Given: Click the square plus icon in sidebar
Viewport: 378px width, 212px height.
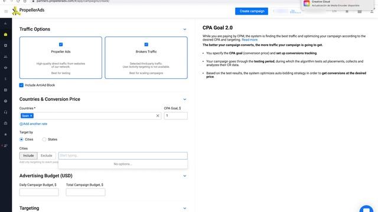Looking at the screenshot, I should pos(5,45).
